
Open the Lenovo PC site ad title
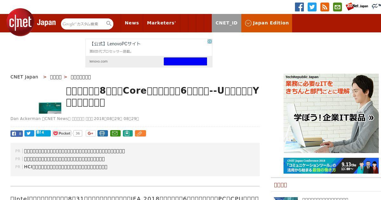tap(115, 44)
